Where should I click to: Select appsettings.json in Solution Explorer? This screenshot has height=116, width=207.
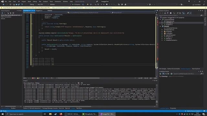click(x=171, y=35)
